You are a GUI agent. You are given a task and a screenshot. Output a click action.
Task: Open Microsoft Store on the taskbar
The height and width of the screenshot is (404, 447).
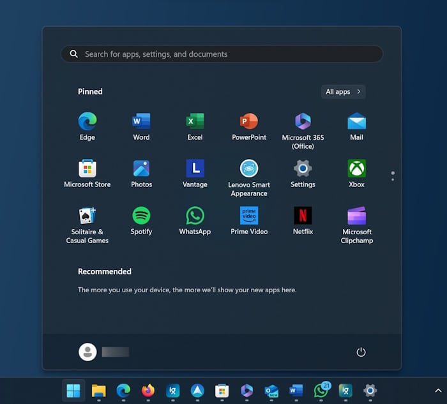pos(222,391)
